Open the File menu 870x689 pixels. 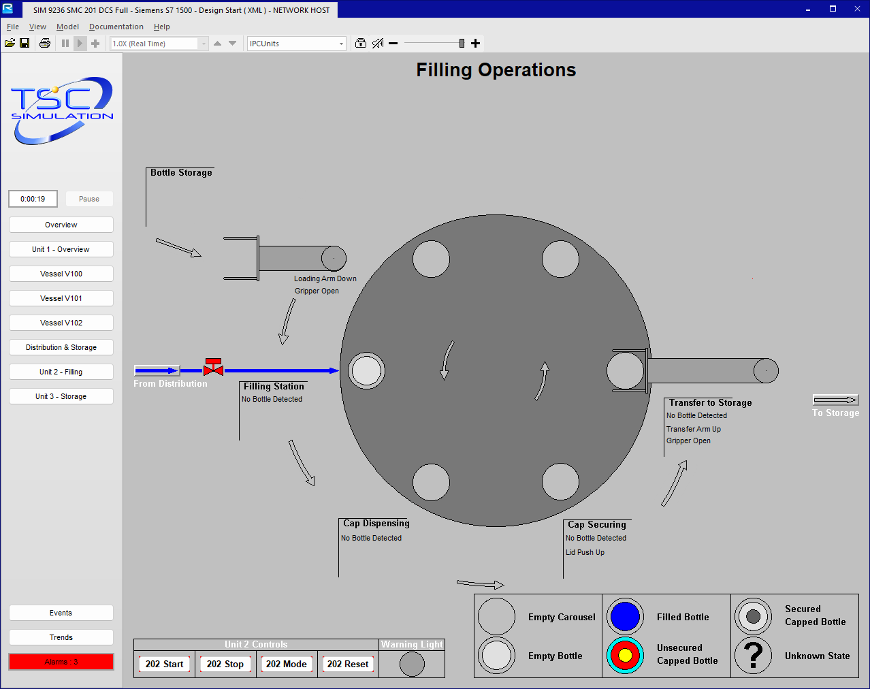[x=13, y=27]
